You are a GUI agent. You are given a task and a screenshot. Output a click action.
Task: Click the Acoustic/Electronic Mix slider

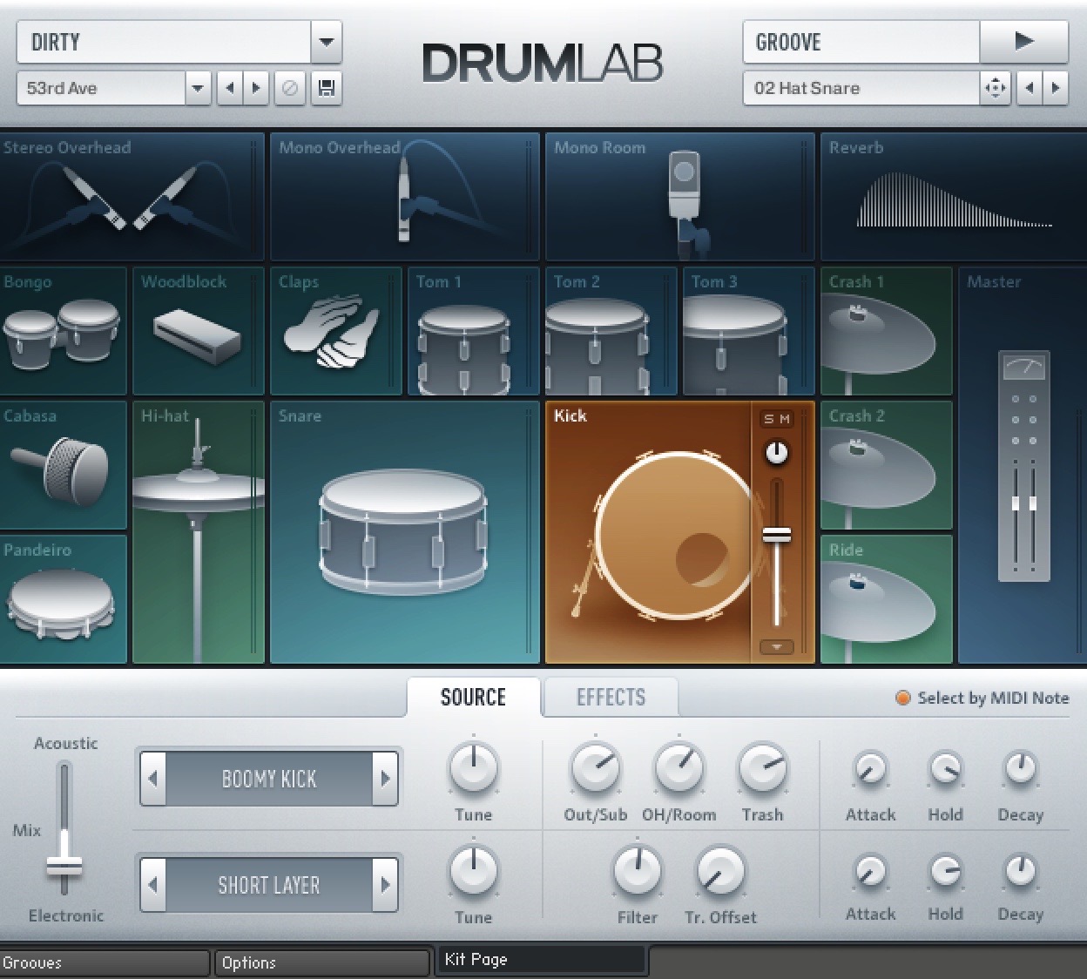point(64,866)
